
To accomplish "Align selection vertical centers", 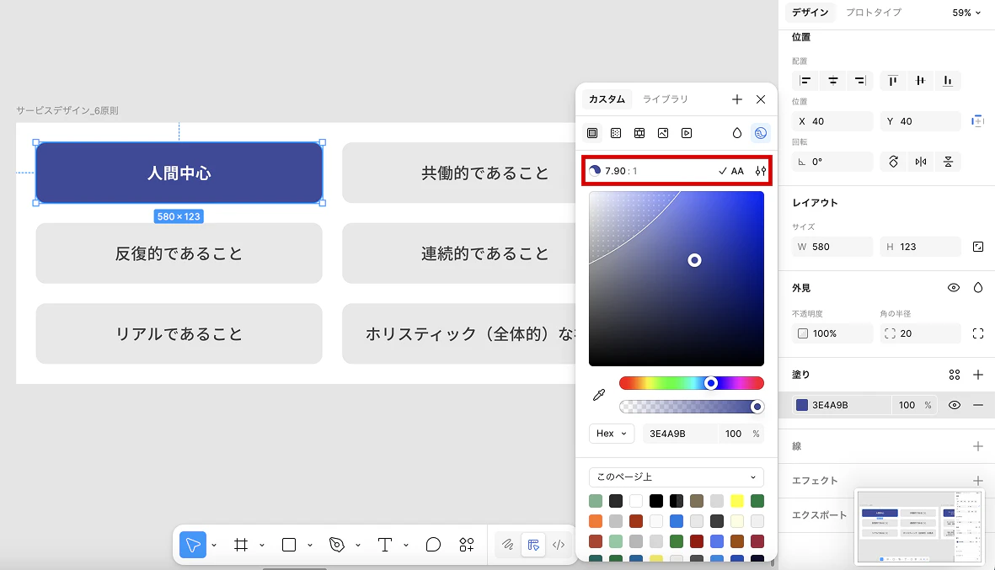I will pos(920,81).
